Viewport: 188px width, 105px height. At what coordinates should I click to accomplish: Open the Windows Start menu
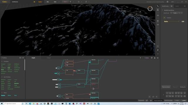[2, 104]
